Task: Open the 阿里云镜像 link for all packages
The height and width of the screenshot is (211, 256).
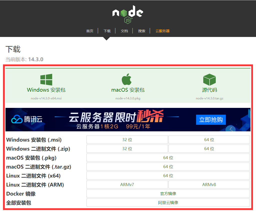Action: [x=168, y=203]
